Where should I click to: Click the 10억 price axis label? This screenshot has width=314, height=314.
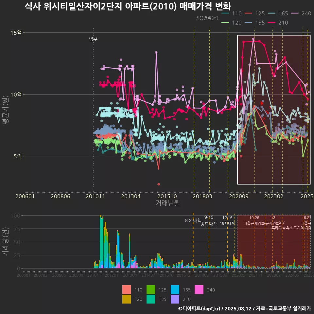tap(16, 94)
